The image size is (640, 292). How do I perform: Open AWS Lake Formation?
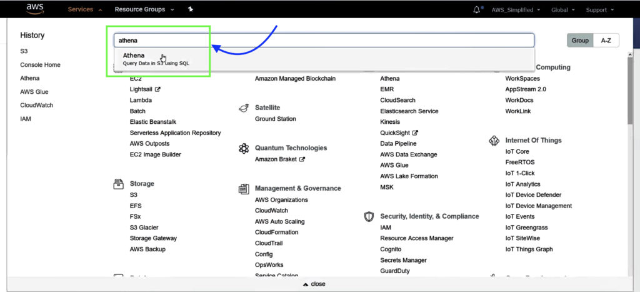409,176
